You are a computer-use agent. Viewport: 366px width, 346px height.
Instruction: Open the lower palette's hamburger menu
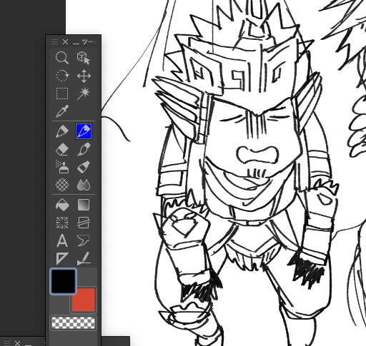click(x=6, y=343)
